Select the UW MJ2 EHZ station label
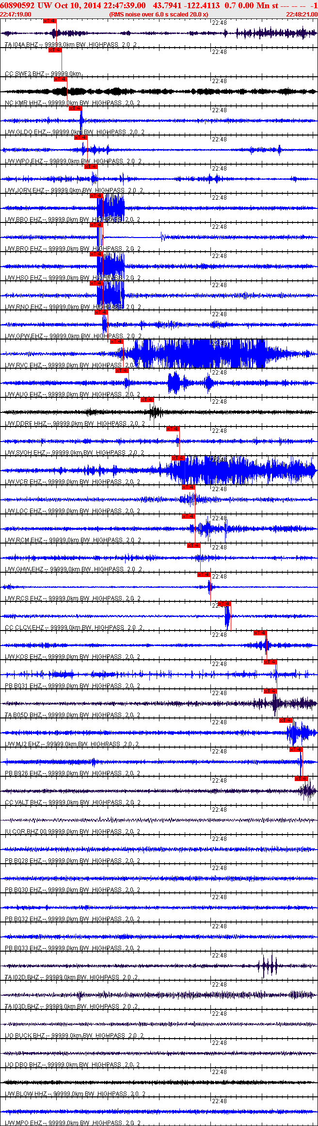318x1126 pixels. click(x=23, y=744)
